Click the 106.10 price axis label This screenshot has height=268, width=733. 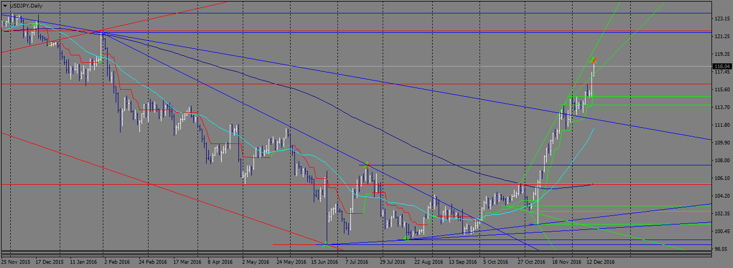(722, 178)
